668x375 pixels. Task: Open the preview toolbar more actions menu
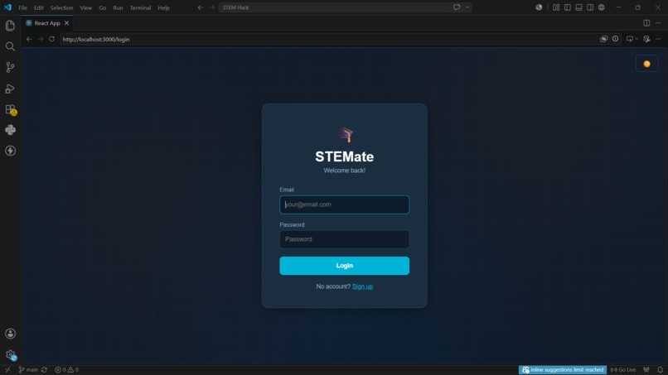point(658,39)
